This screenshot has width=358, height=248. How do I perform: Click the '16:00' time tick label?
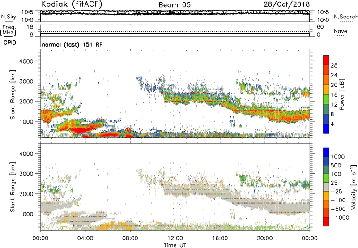click(220, 239)
